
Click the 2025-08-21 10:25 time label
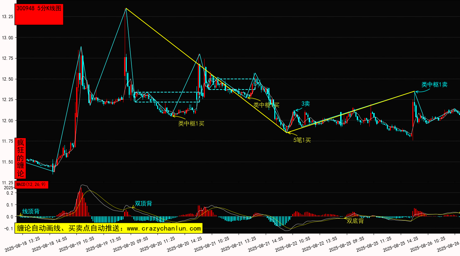[x=212, y=244]
